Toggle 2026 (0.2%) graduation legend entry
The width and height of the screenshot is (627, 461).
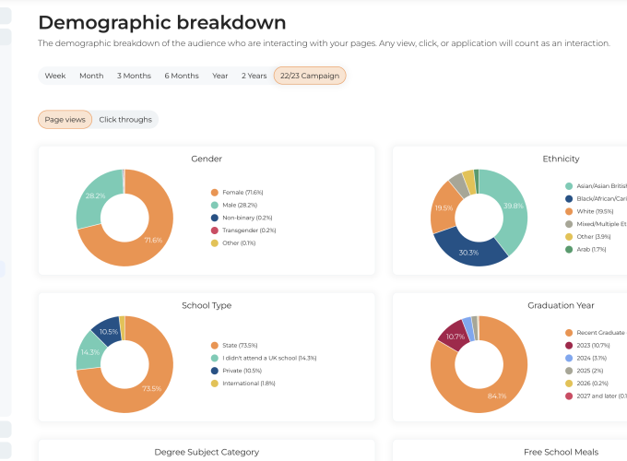pyautogui.click(x=586, y=384)
